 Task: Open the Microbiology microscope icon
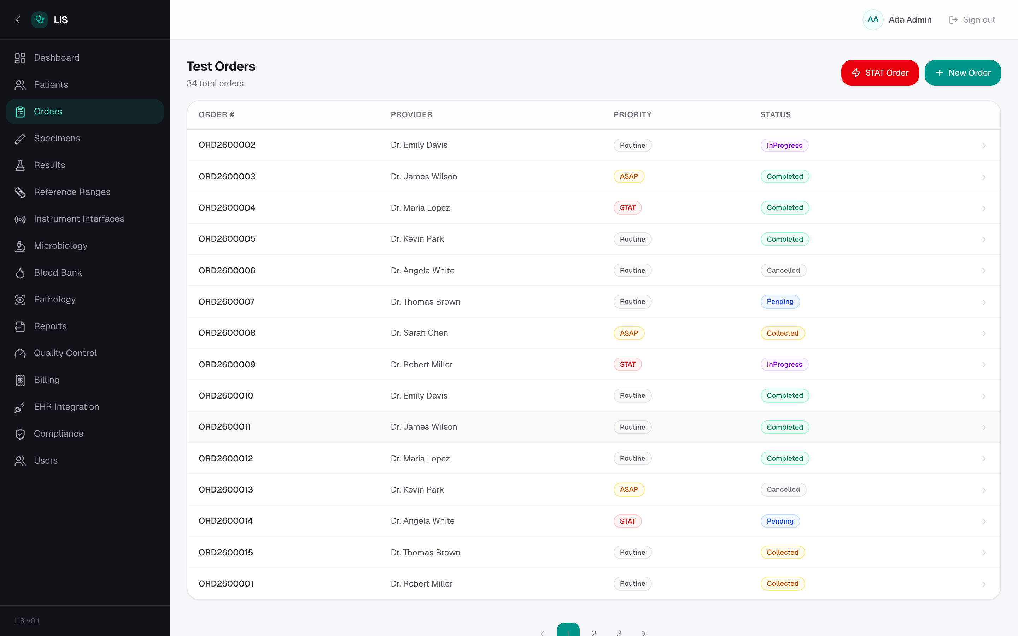pos(20,246)
